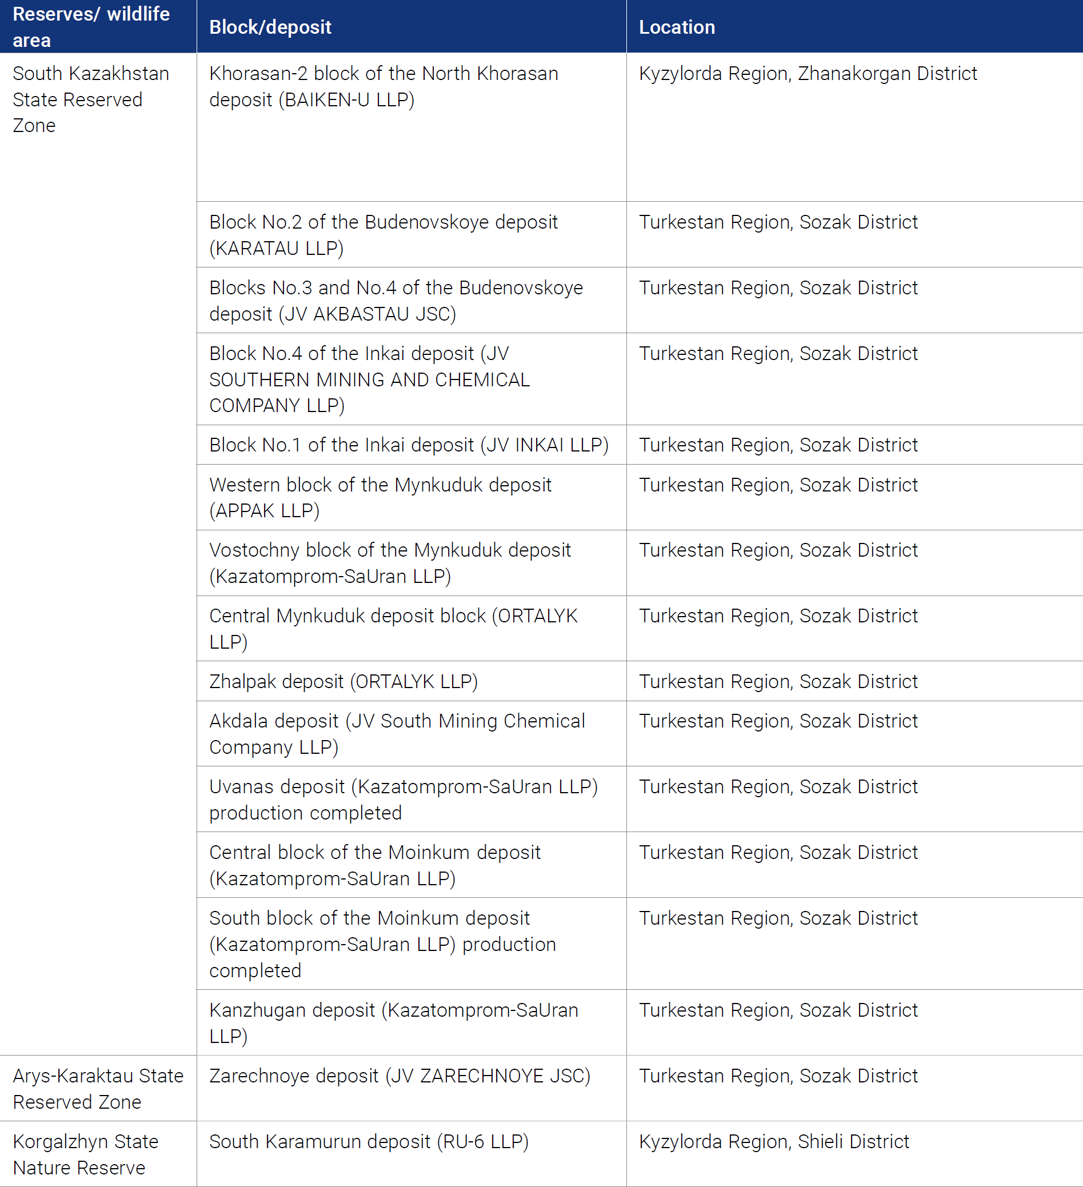1083x1187 pixels.
Task: Click location cell in JV AKBASTAU JSC row
Action: click(854, 300)
